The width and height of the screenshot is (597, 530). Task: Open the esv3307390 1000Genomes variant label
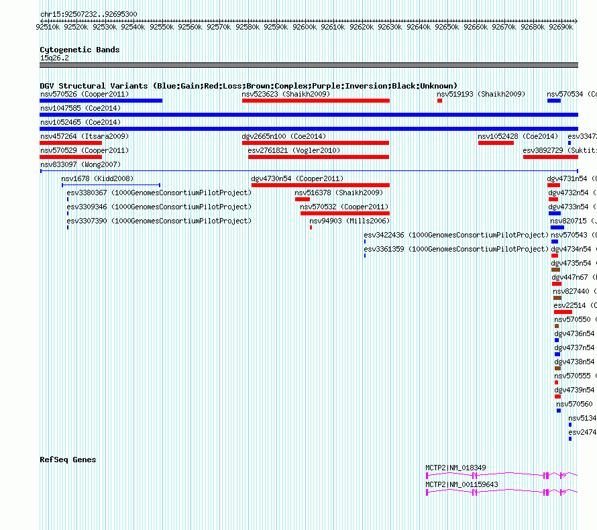click(x=159, y=221)
